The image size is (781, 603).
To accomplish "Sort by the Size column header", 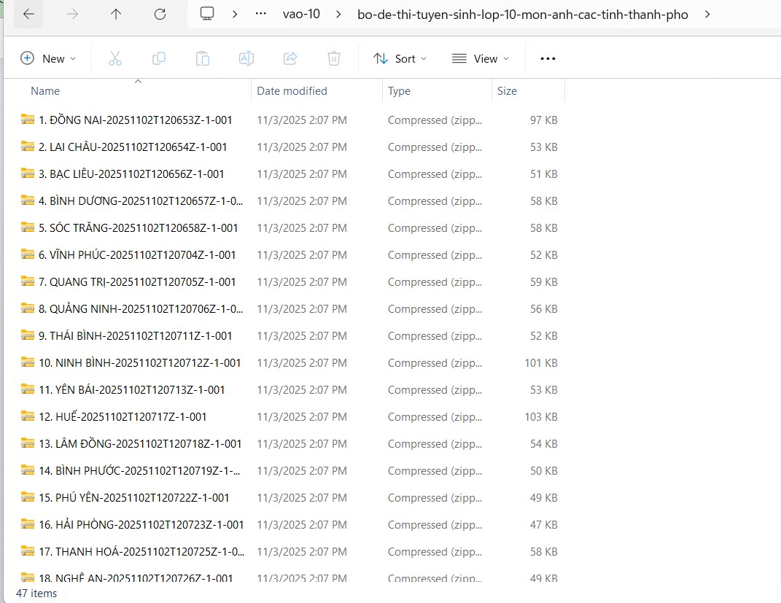I will [x=507, y=91].
